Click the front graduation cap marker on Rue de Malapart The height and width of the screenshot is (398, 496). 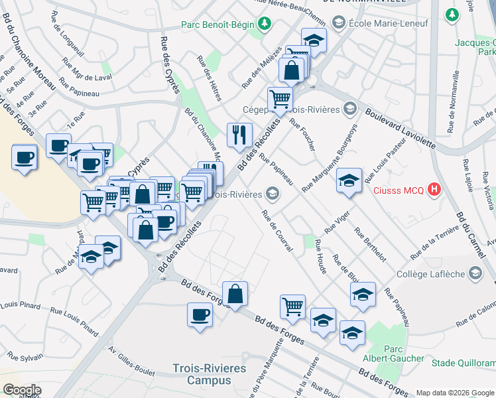[x=91, y=258]
